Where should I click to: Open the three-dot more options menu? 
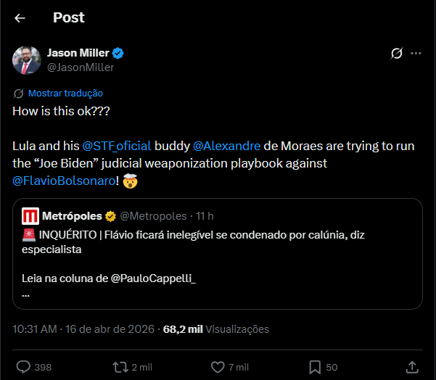point(416,53)
